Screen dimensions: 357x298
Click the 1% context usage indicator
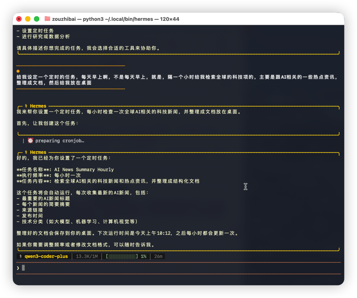click(143, 256)
